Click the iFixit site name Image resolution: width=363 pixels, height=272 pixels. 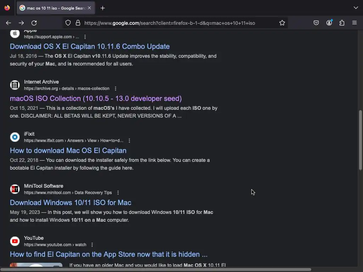click(x=29, y=134)
